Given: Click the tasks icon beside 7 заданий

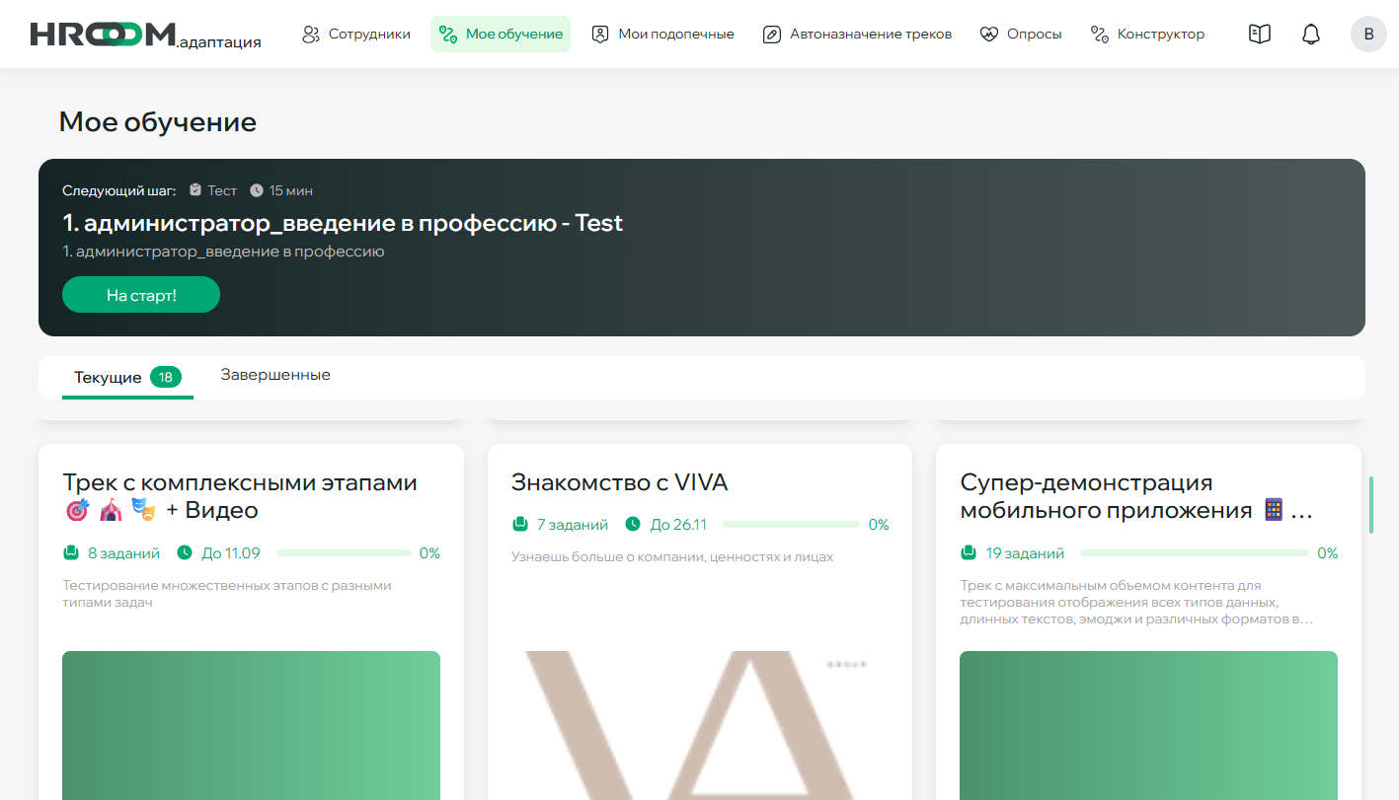Looking at the screenshot, I should (520, 525).
